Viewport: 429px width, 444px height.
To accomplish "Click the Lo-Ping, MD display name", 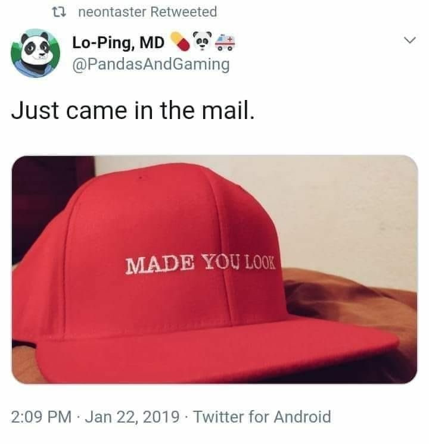I will tap(118, 43).
